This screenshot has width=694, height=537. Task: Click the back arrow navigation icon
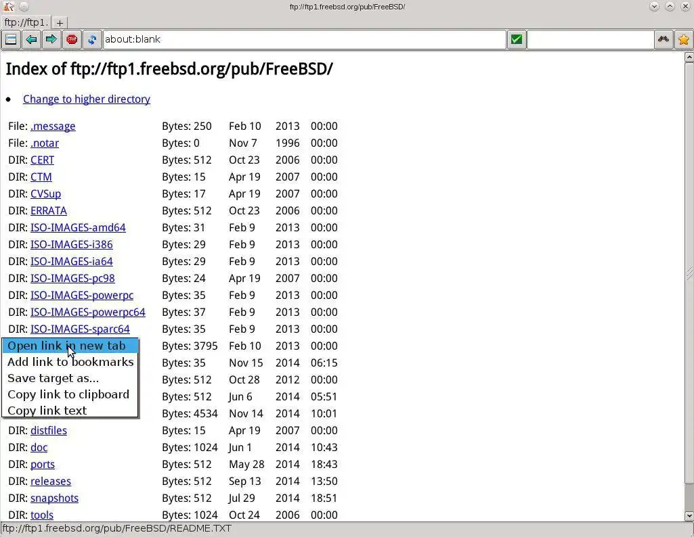[x=31, y=39]
